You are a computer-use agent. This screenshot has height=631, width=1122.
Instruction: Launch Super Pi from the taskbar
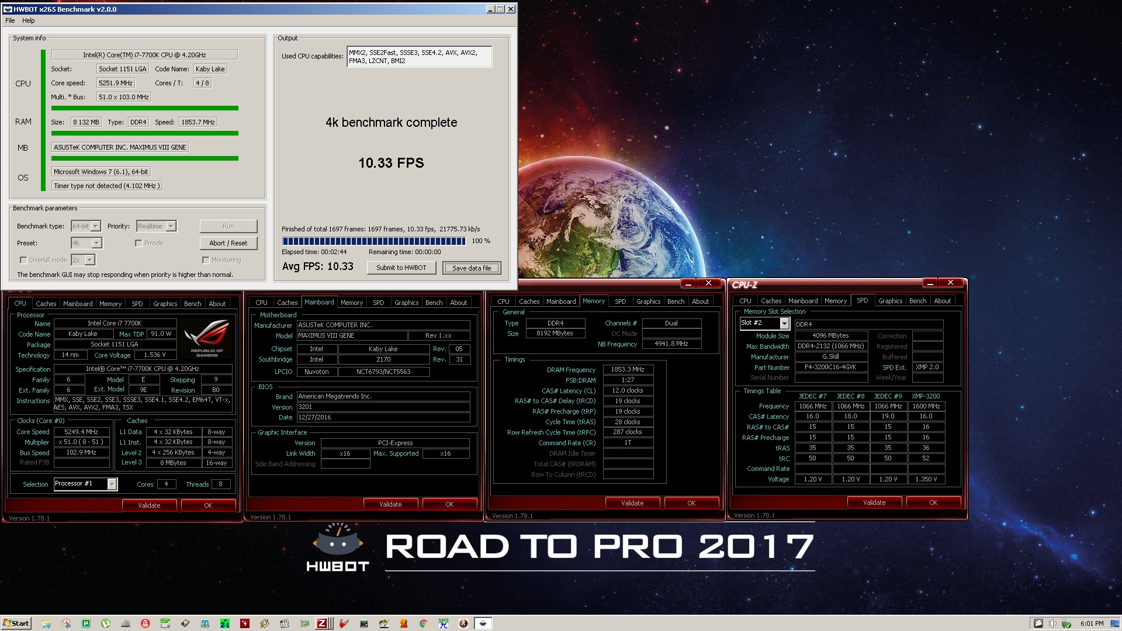coord(444,623)
